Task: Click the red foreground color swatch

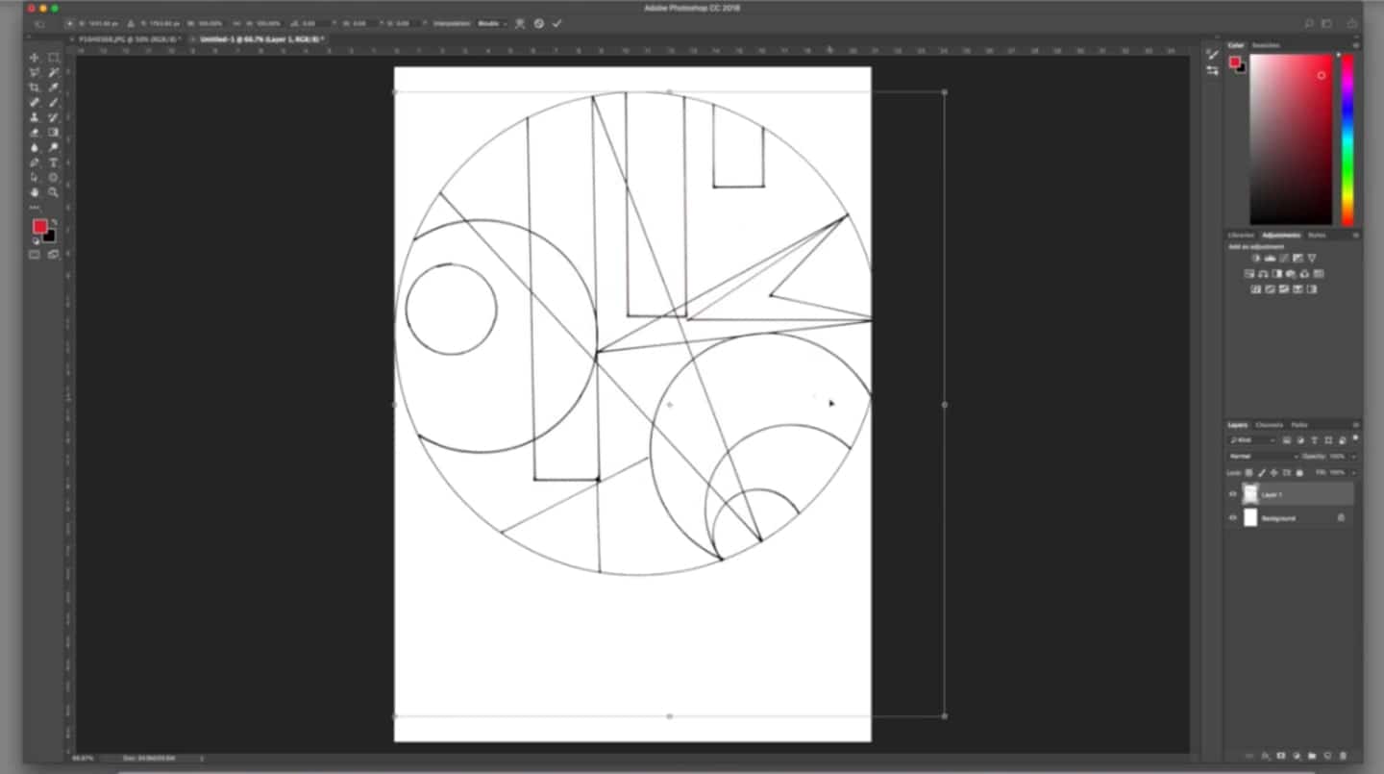Action: 38,225
